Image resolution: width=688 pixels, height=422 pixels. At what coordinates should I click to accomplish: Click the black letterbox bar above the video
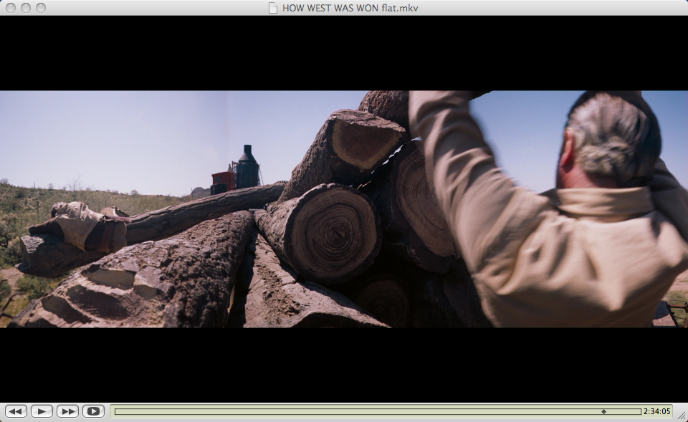tap(344, 54)
